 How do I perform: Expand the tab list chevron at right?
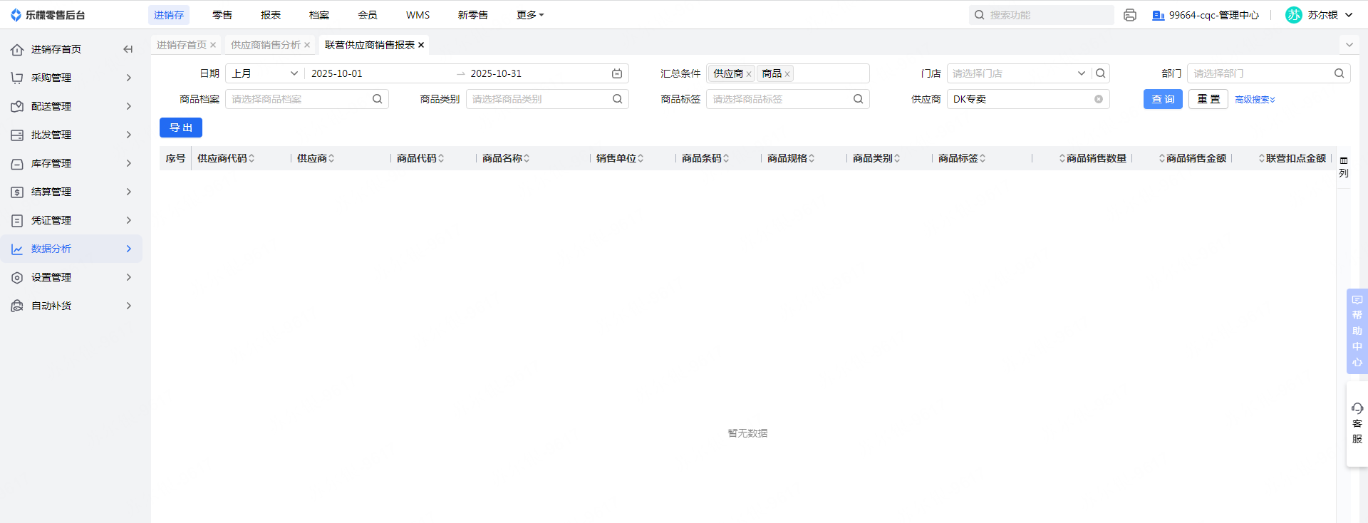[x=1349, y=45]
